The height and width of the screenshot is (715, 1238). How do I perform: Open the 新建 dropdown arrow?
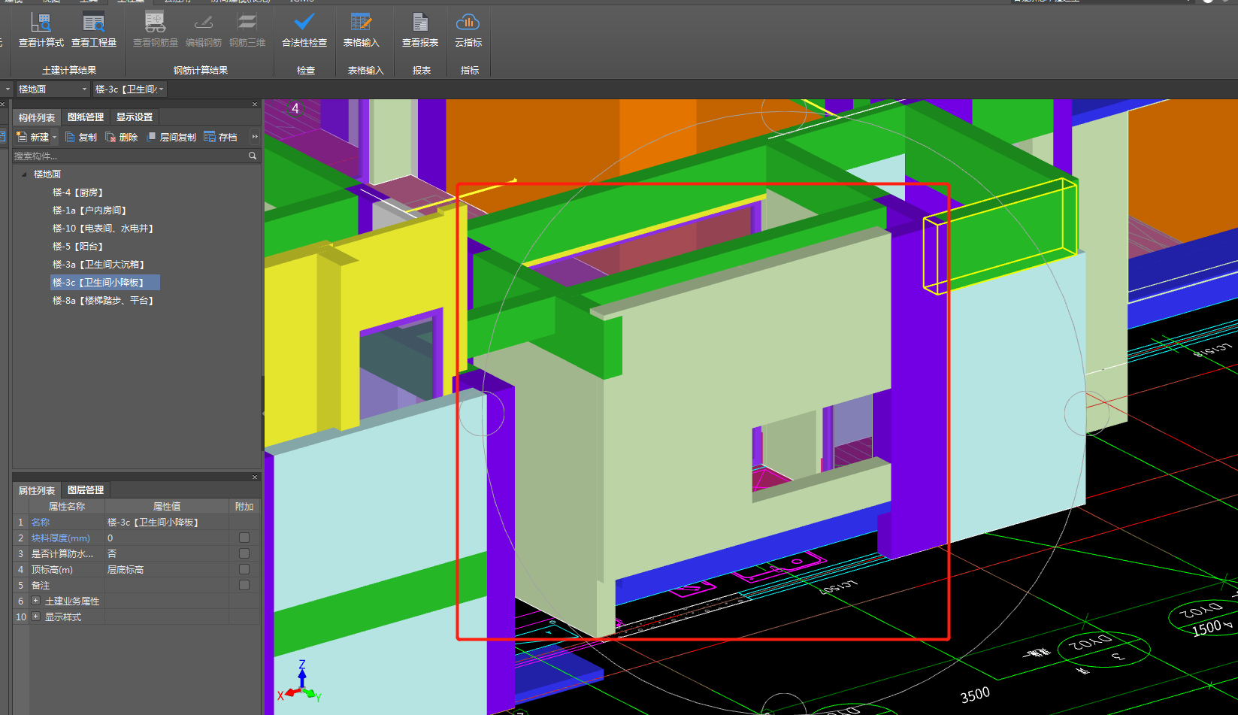(x=54, y=137)
